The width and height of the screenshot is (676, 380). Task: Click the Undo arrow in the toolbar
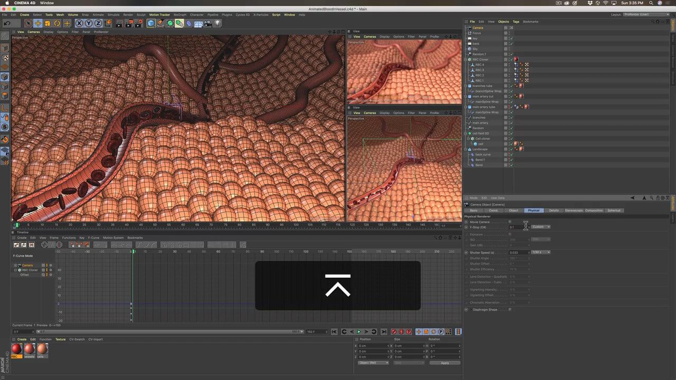(7, 23)
